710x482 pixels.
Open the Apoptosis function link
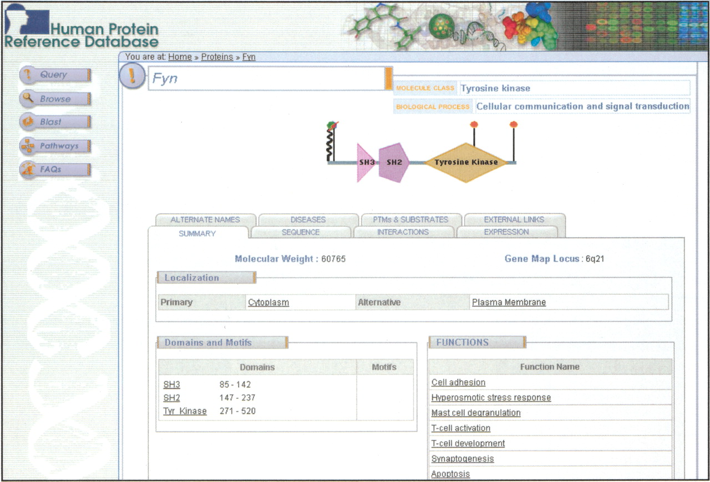[451, 474]
